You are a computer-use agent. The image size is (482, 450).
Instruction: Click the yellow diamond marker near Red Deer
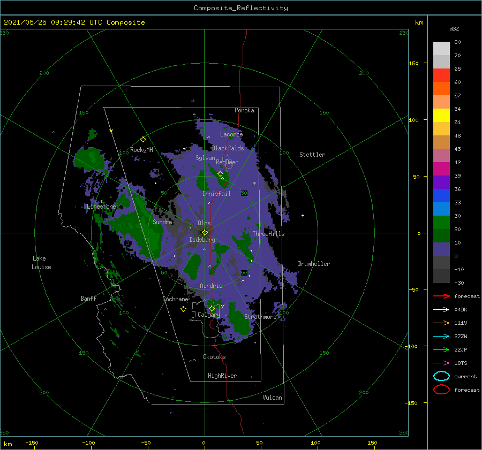[x=221, y=174]
